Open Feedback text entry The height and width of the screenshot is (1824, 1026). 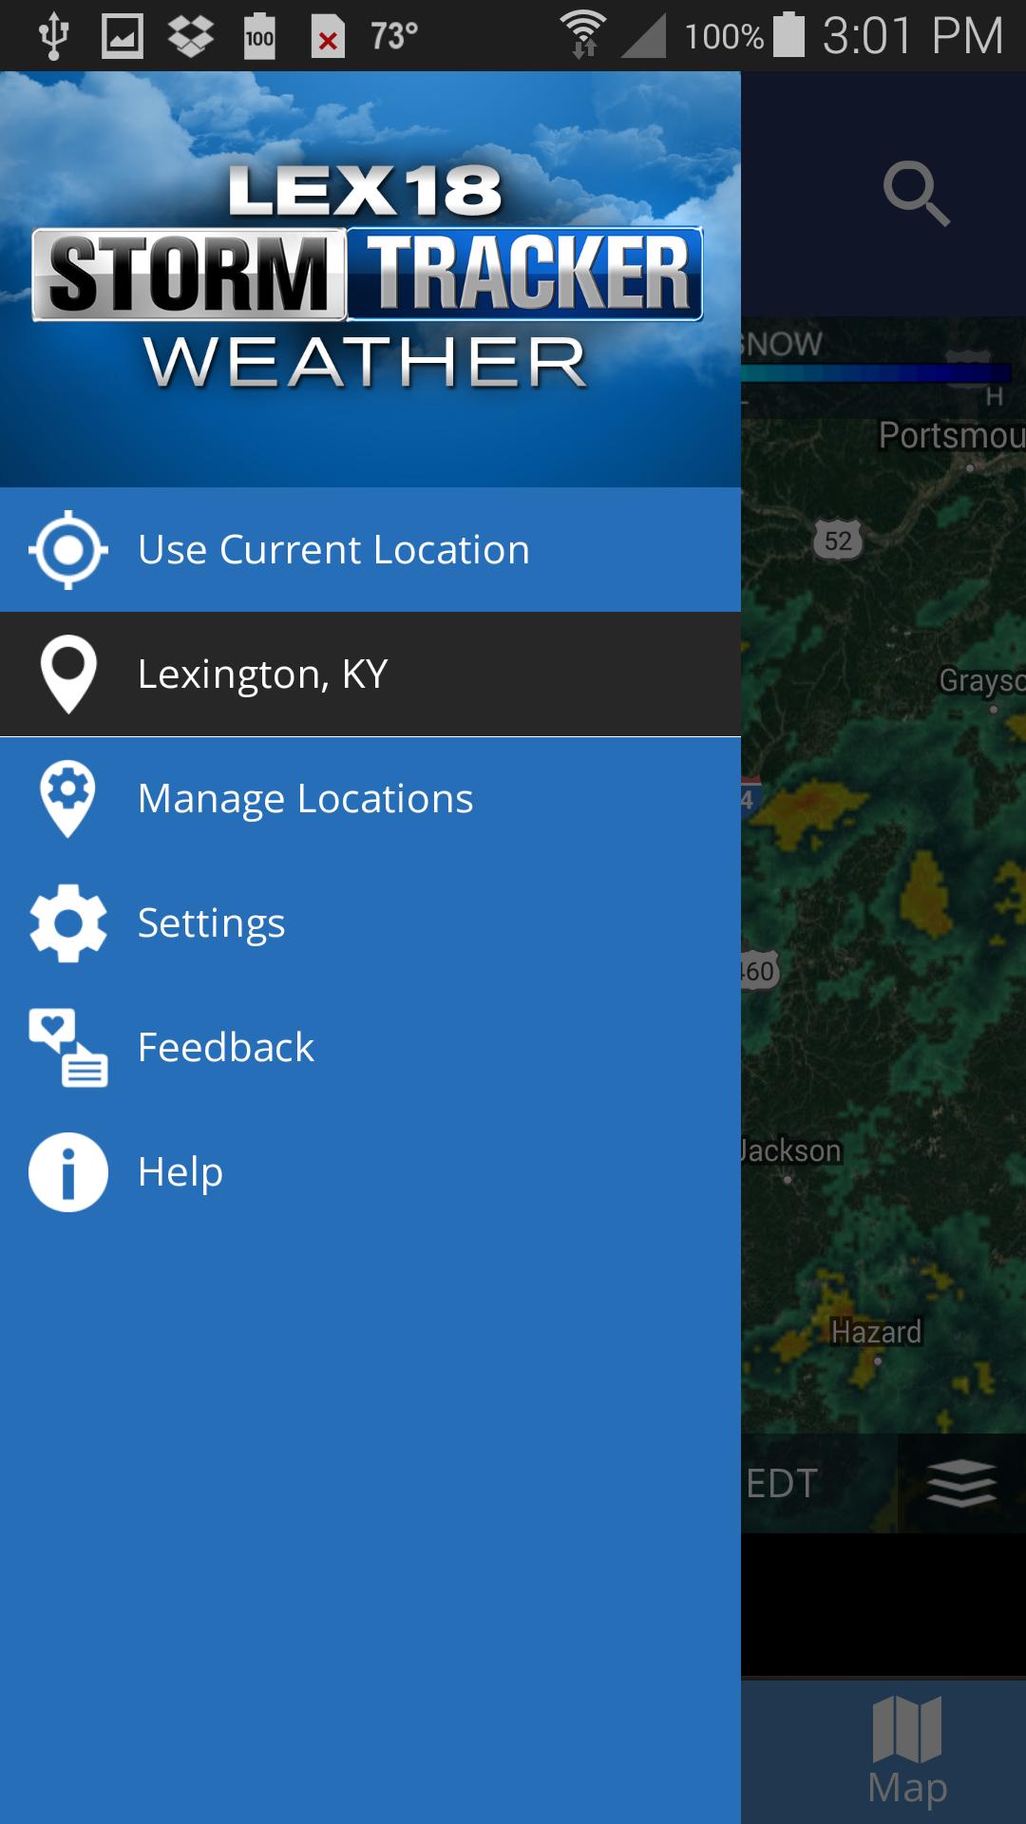pos(225,1048)
